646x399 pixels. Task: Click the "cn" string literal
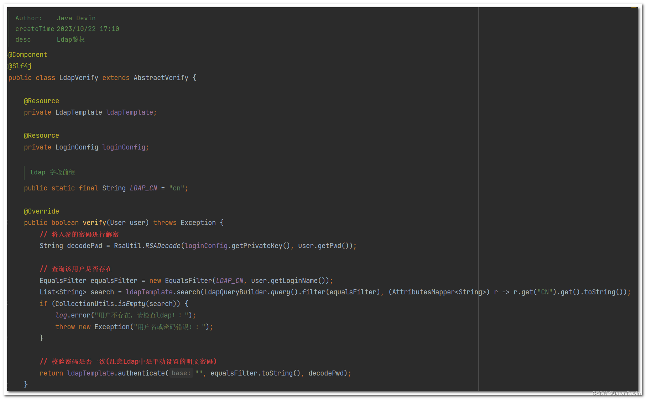point(177,188)
